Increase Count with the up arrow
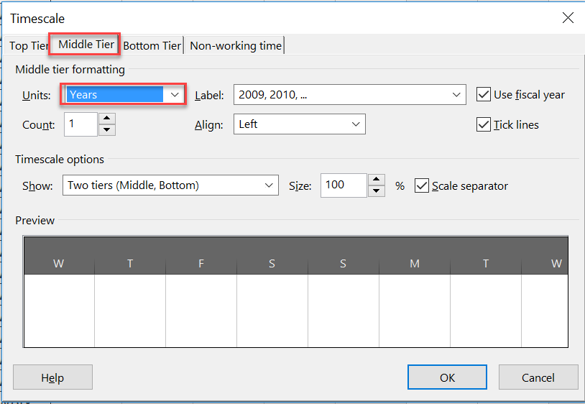585x404 pixels. 107,119
